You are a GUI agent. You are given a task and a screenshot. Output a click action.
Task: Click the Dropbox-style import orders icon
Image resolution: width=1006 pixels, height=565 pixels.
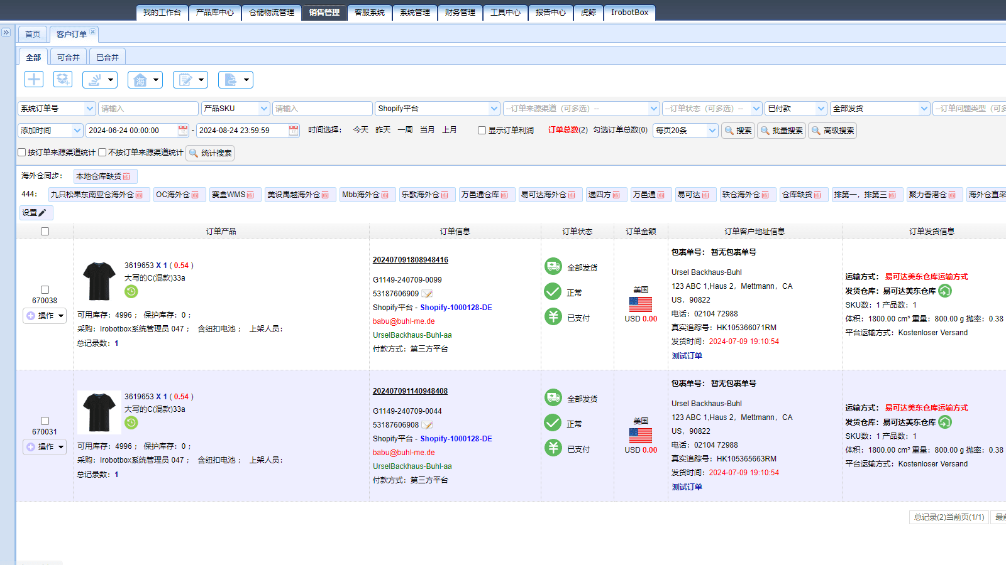[x=63, y=79]
